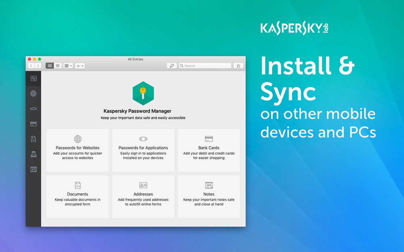The width and height of the screenshot is (404, 252).
Task: Select All Entries in the sidebar
Action: pos(34,79)
